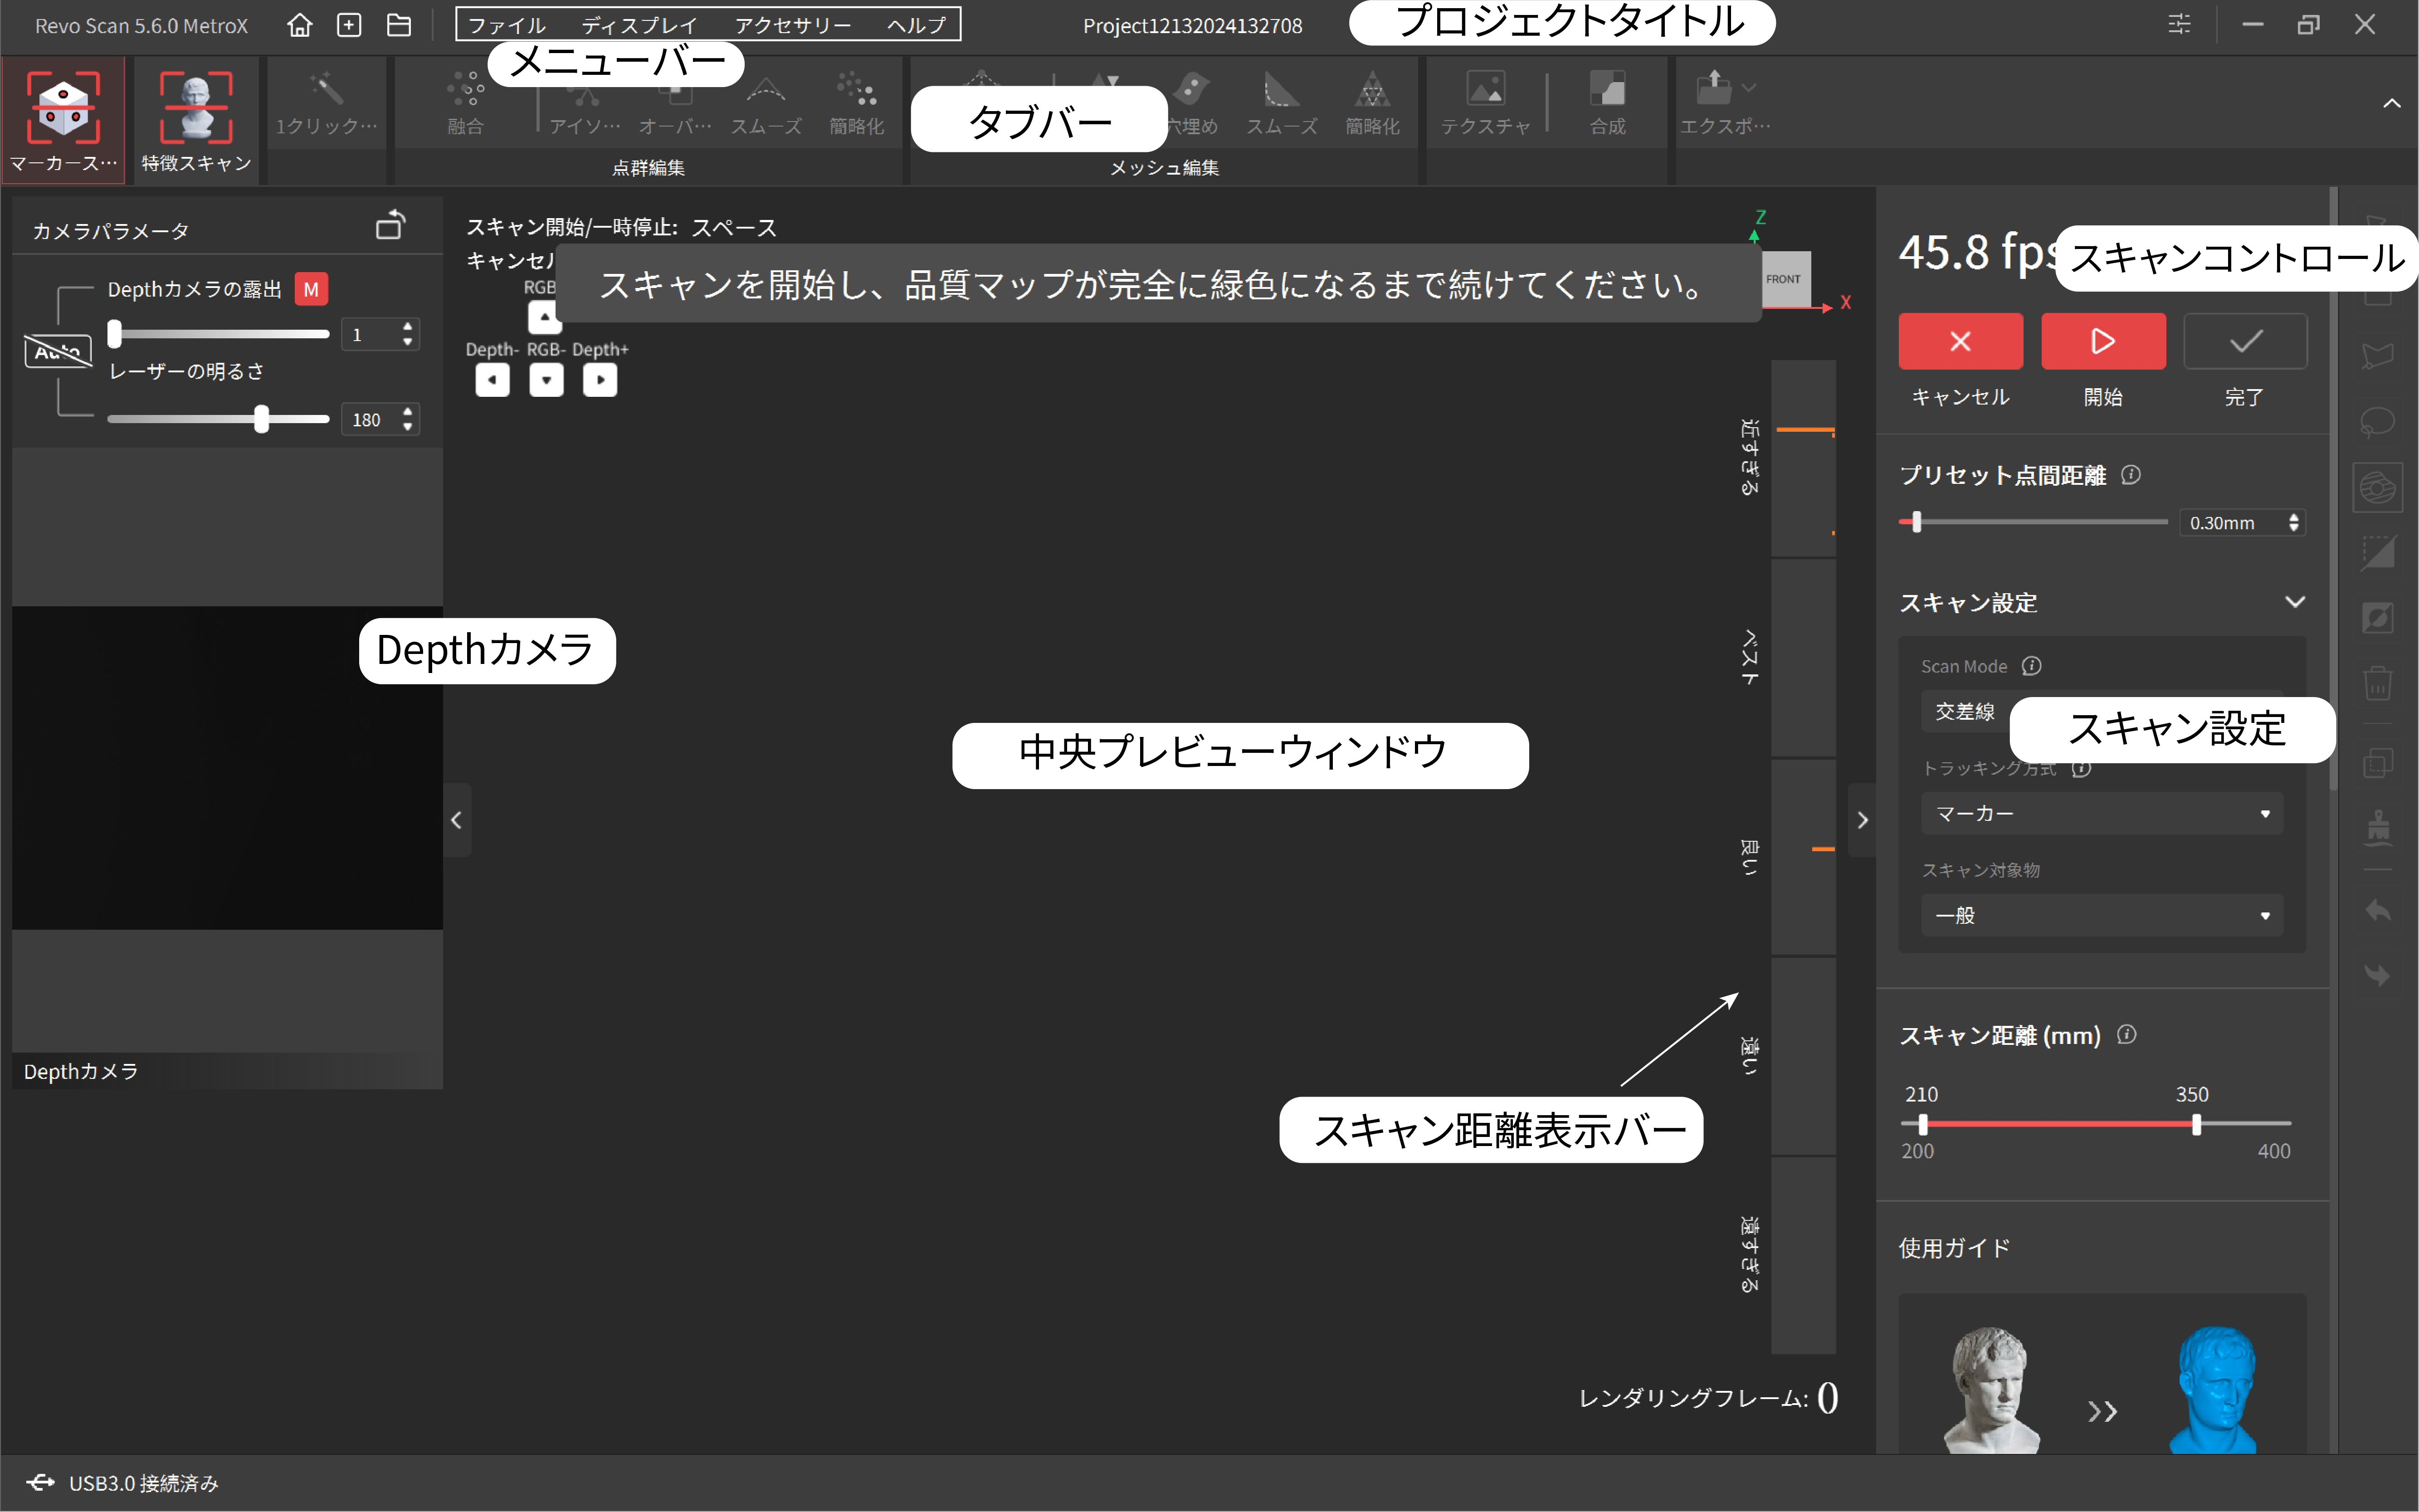Screen dimensions: 2419x1512
Task: Open a project with the folder icon
Action: [399, 25]
